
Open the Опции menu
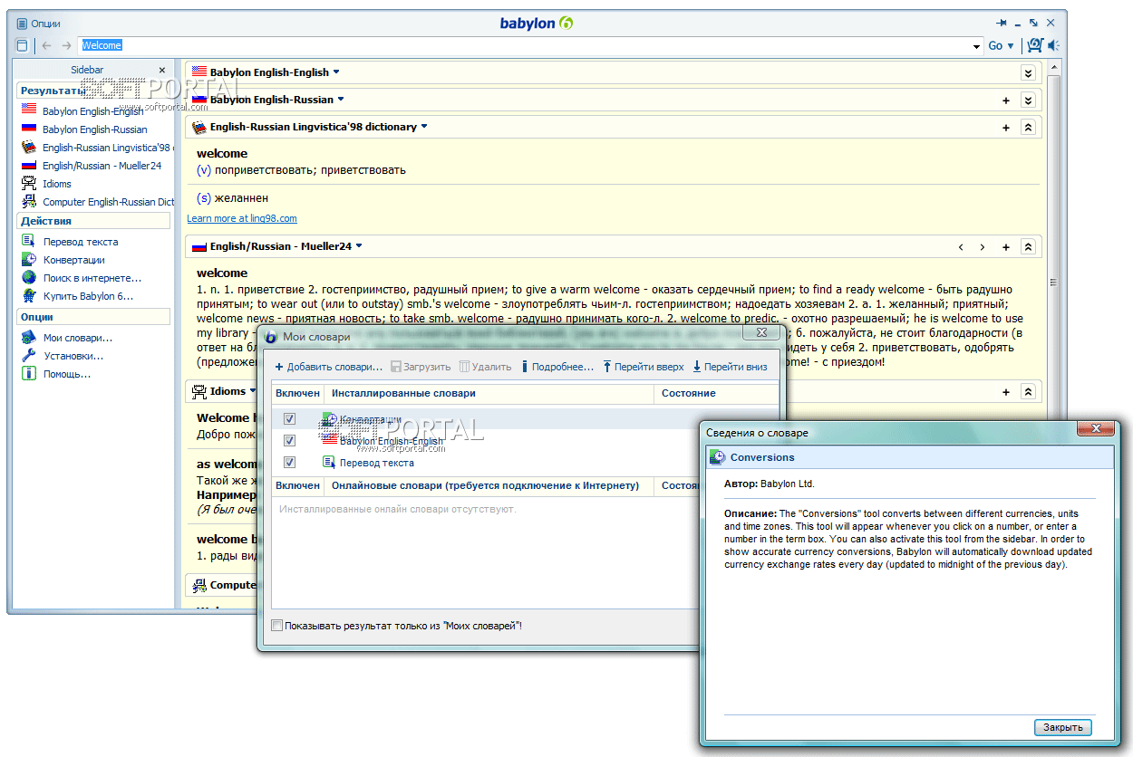[x=38, y=24]
